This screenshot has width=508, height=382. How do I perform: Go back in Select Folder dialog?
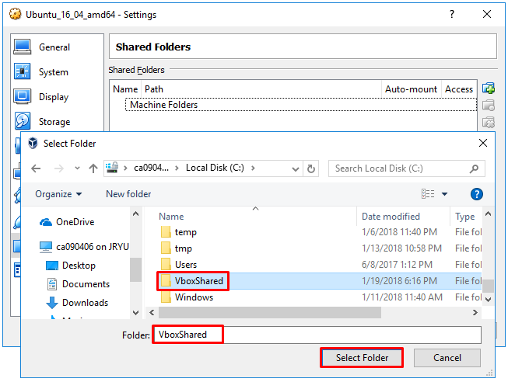pyautogui.click(x=36, y=168)
